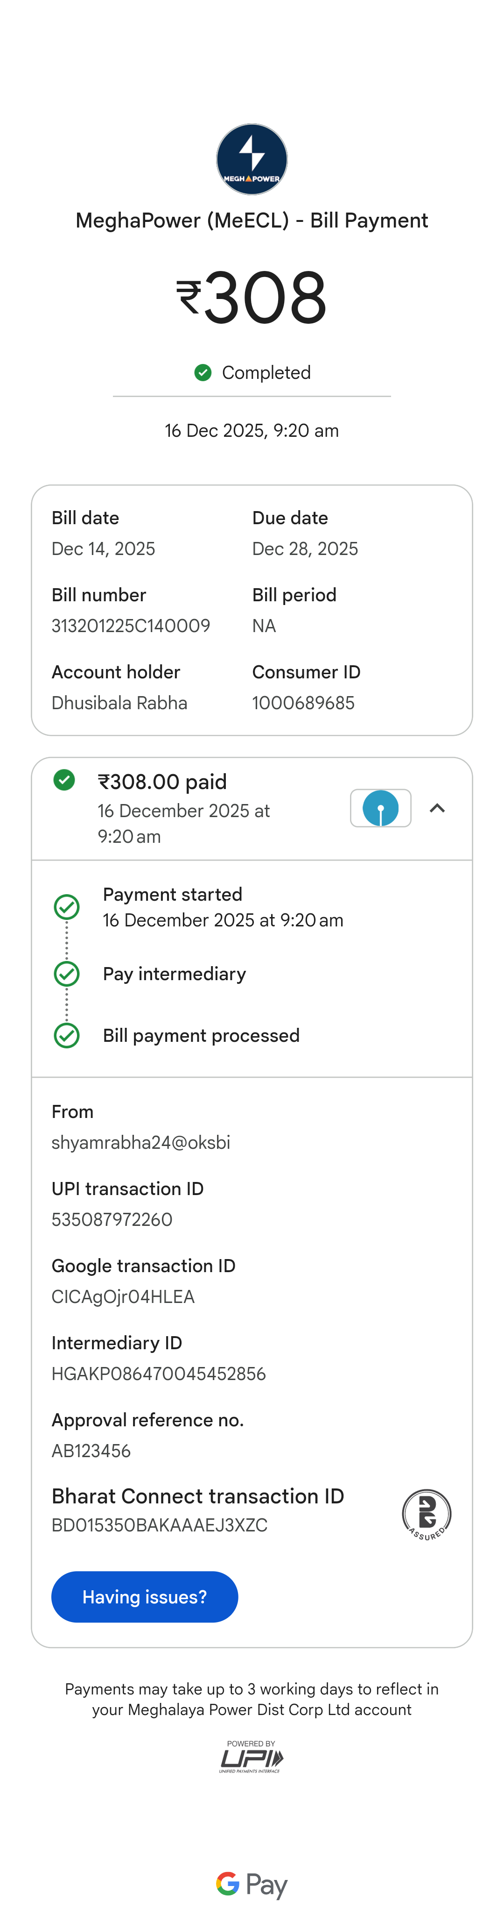Click the ₹308 amount heading
The height and width of the screenshot is (1922, 504).
(252, 298)
